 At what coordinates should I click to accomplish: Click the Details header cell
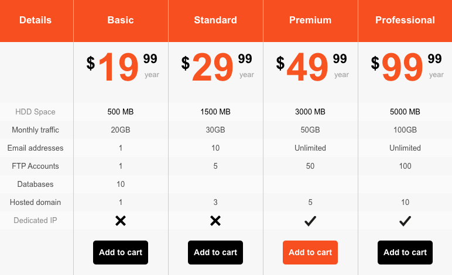click(x=36, y=20)
